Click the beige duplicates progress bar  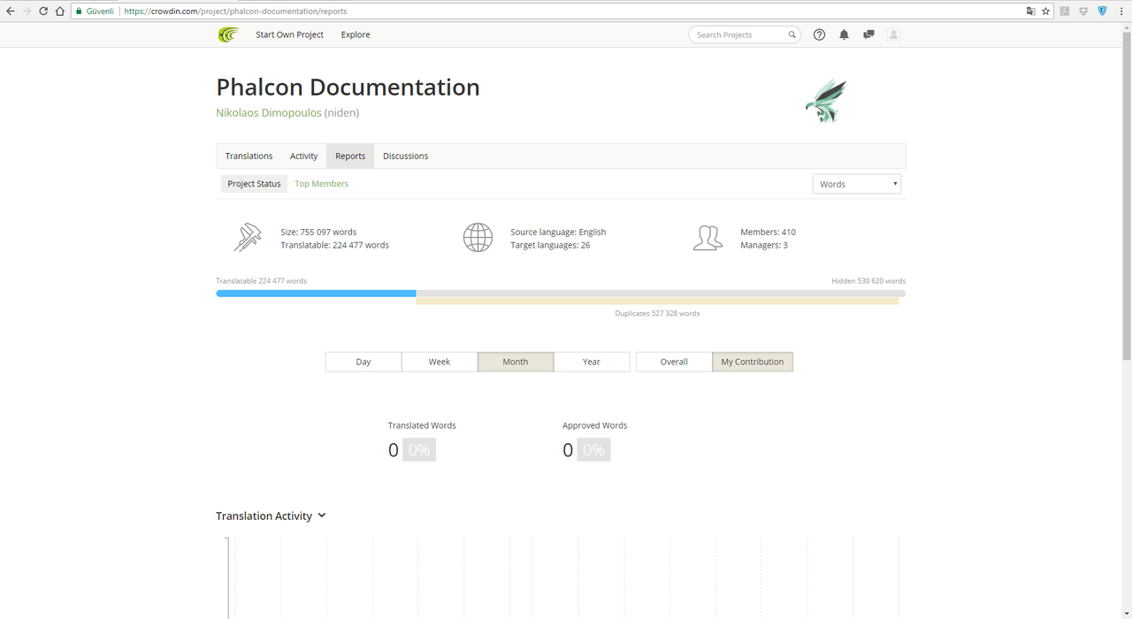point(657,302)
